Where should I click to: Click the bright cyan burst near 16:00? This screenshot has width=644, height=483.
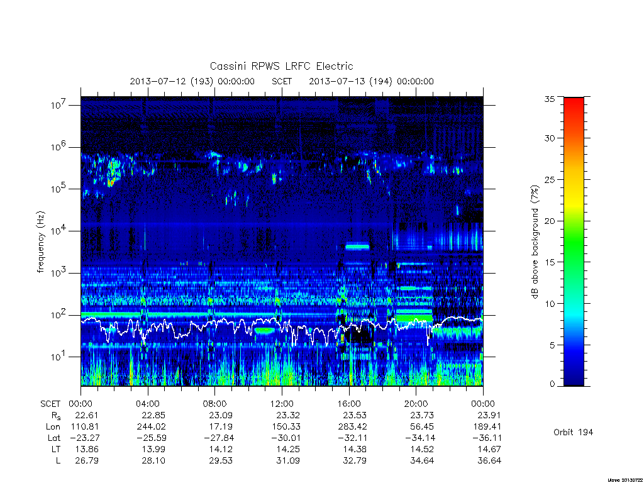(x=357, y=247)
